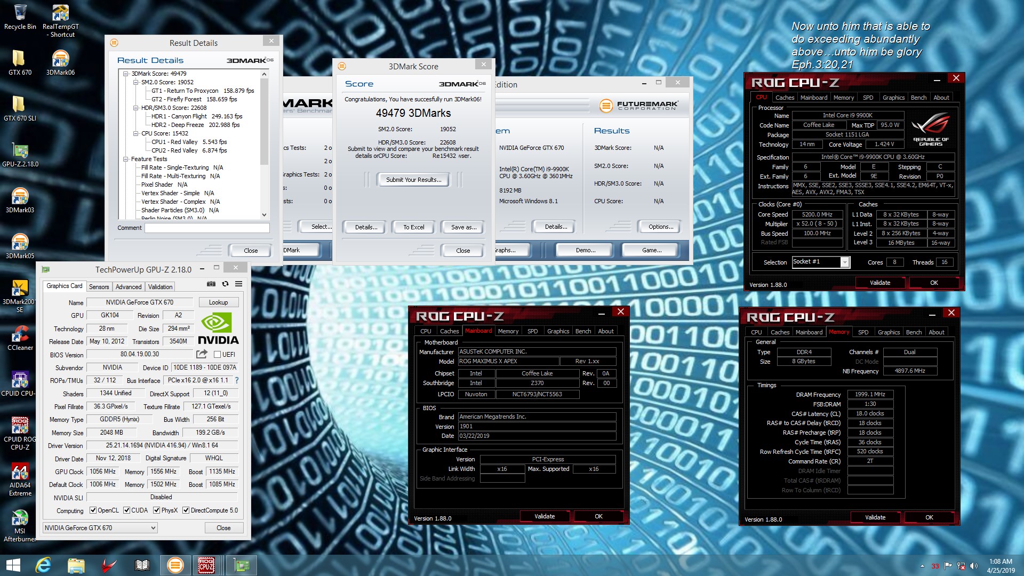This screenshot has width=1024, height=576.
Task: Toggle the PhysX checkbox
Action: pos(157,510)
